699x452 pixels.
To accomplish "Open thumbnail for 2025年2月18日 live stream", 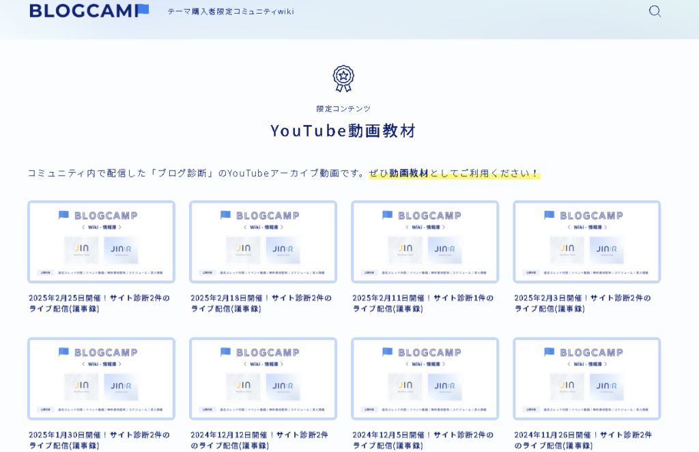I will point(263,242).
